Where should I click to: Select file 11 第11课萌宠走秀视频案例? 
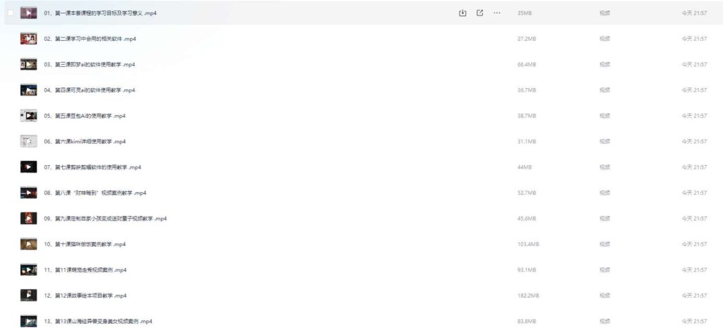85,270
